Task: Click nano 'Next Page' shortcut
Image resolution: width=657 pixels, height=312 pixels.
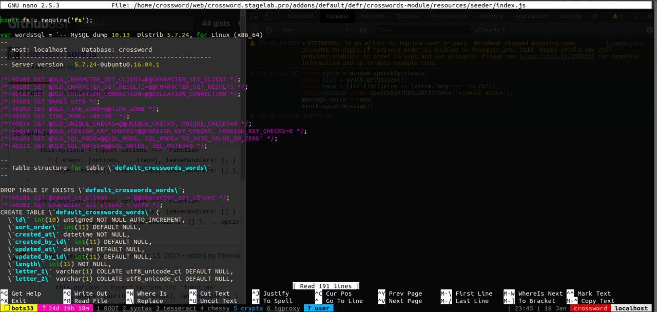Action: (x=400, y=301)
